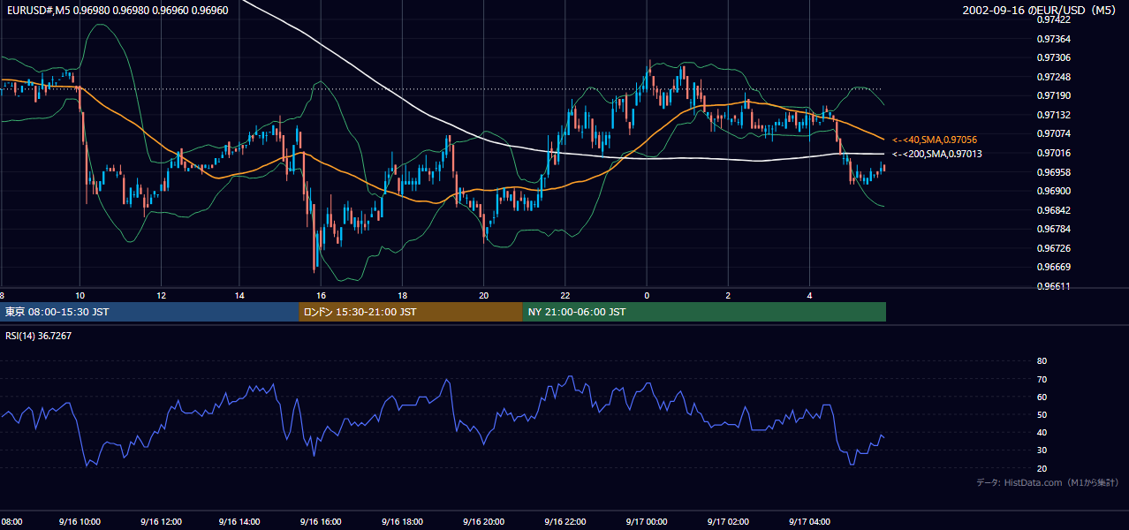Screen dimensions: 1129x530
Task: Click the 9/16 18:00 bottom time label
Action: pyautogui.click(x=402, y=522)
